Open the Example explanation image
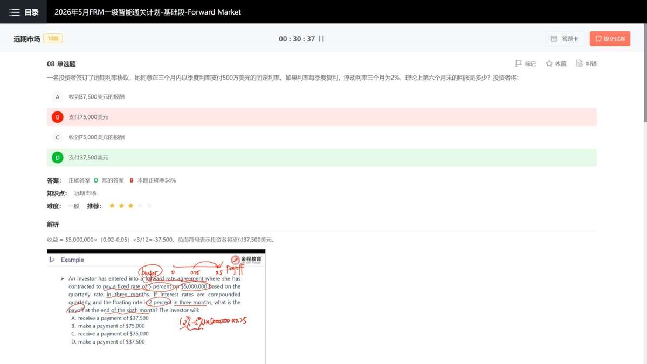The height and width of the screenshot is (364, 647). coord(156,306)
